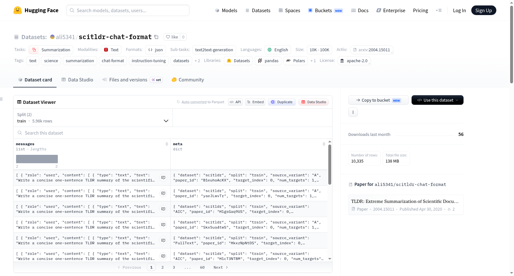
Task: Click the Duplicate button
Action: coord(282,102)
